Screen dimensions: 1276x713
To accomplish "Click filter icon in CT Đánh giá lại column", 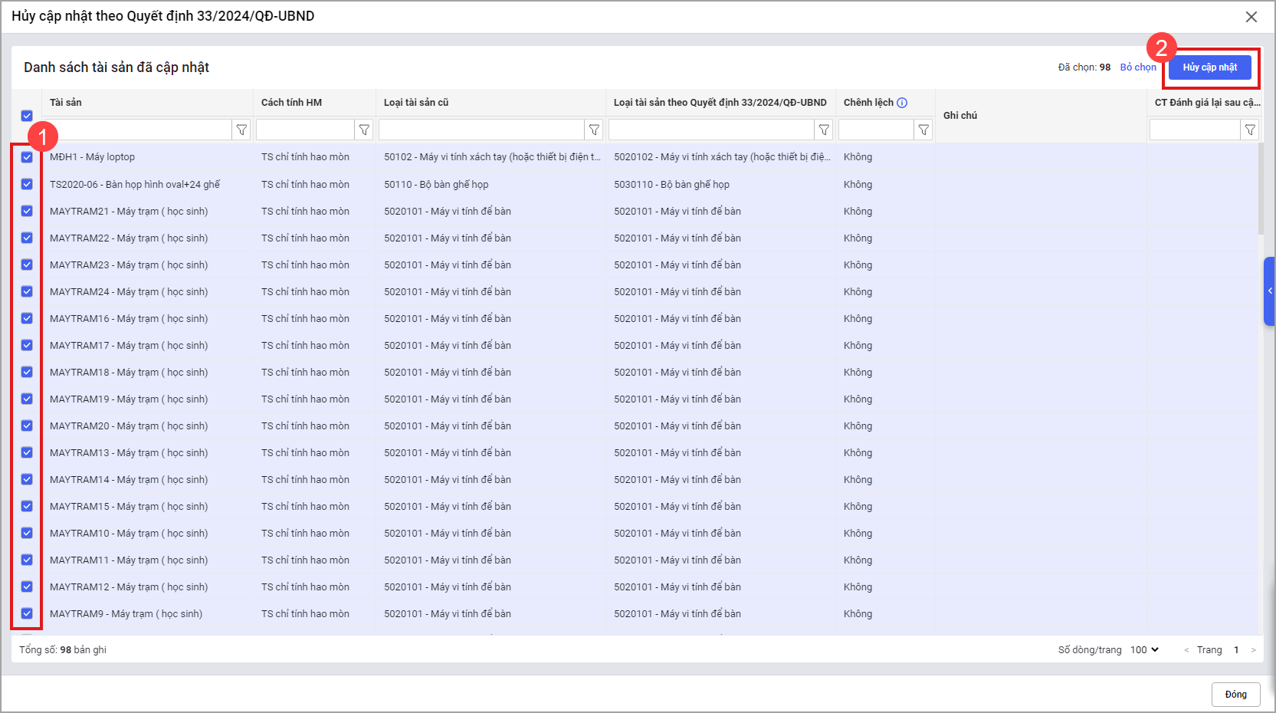I will 1250,130.
